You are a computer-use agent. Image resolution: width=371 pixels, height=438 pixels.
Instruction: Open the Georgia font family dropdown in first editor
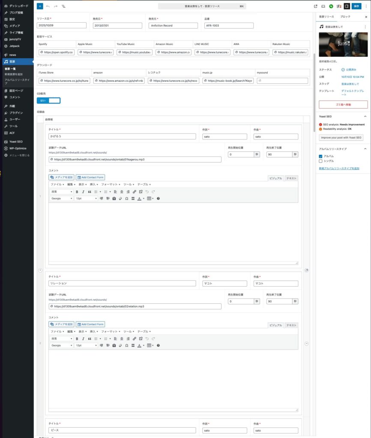(x=61, y=198)
